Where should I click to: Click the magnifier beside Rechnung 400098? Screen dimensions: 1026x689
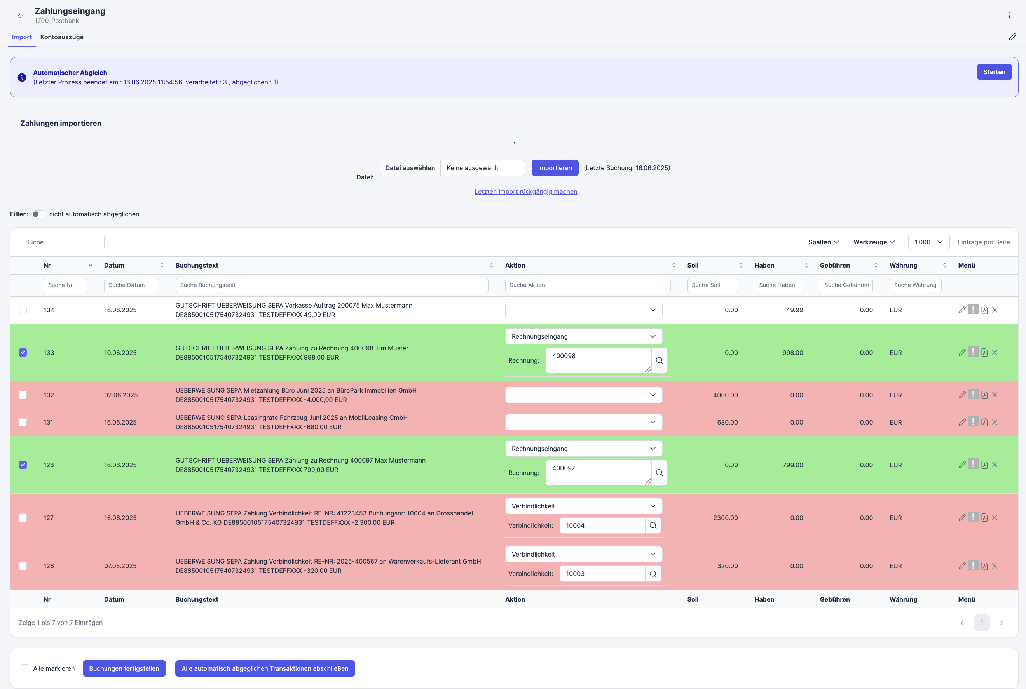pyautogui.click(x=659, y=360)
